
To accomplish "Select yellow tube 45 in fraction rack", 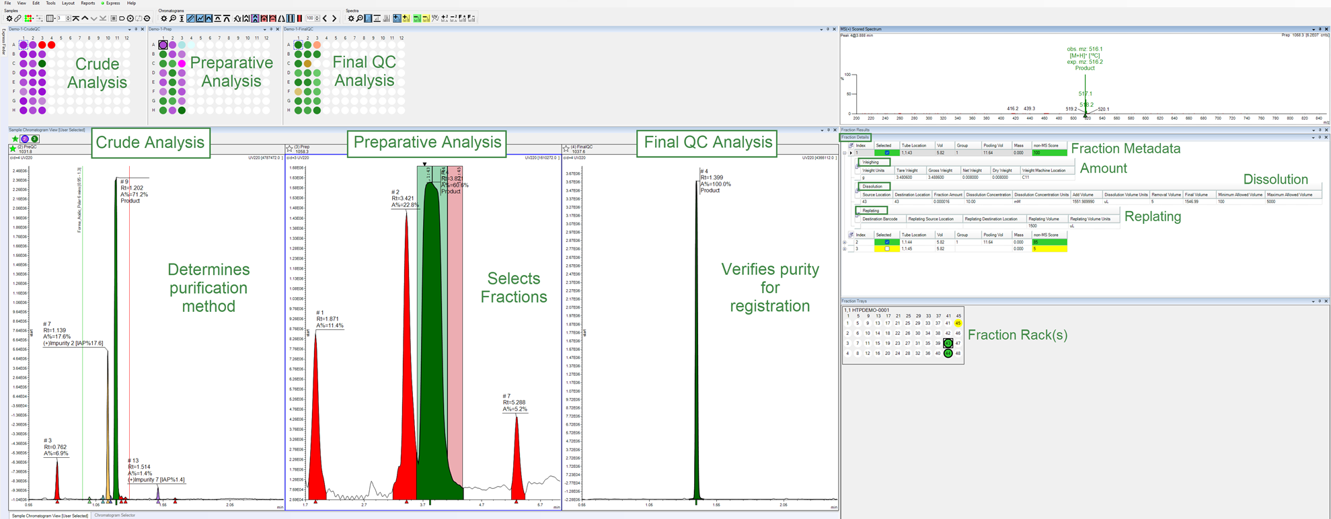I will (x=958, y=323).
